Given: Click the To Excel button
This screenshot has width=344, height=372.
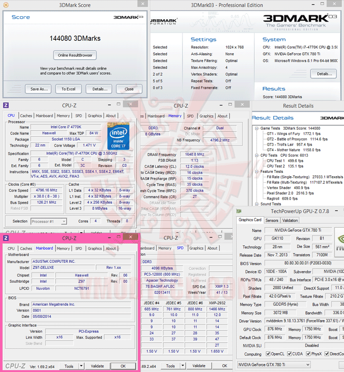Looking at the screenshot, I should coord(68,89).
